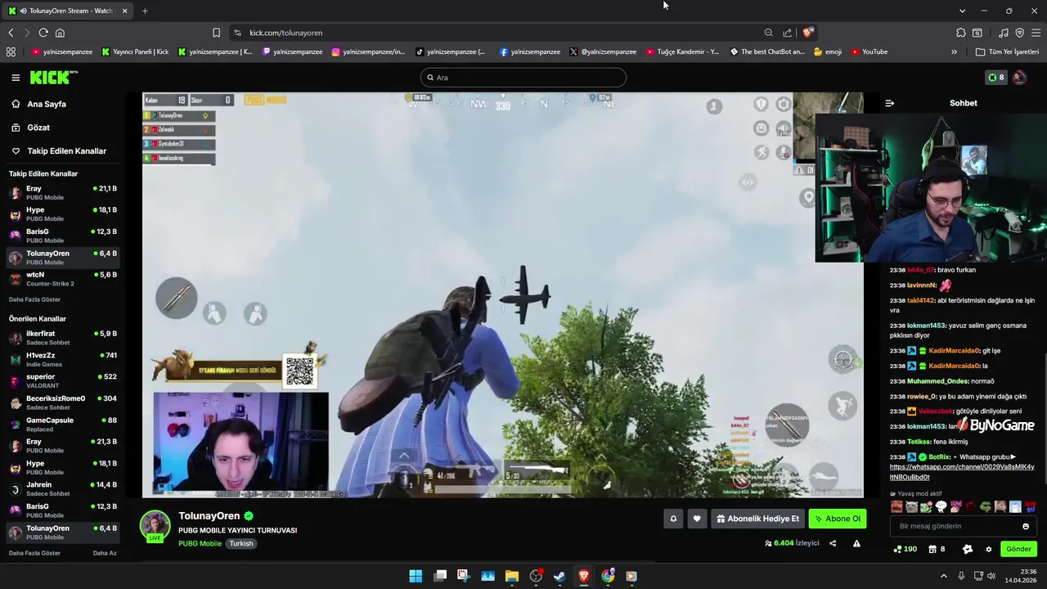Open Brave VPN shield icon

(1019, 33)
